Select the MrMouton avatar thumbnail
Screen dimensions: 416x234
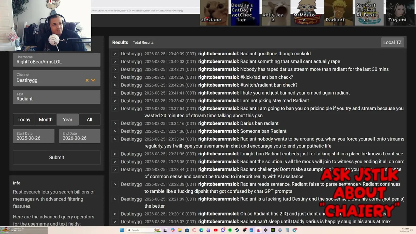pos(307,13)
